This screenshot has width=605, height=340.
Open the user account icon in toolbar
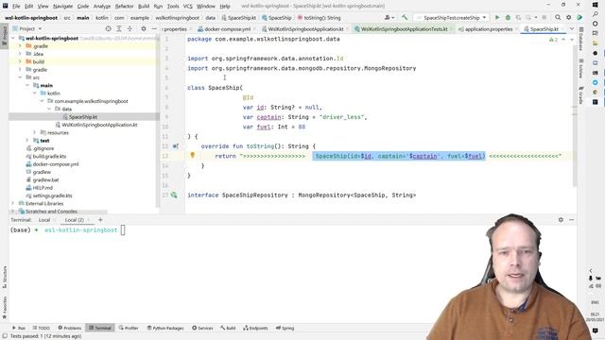coord(389,18)
